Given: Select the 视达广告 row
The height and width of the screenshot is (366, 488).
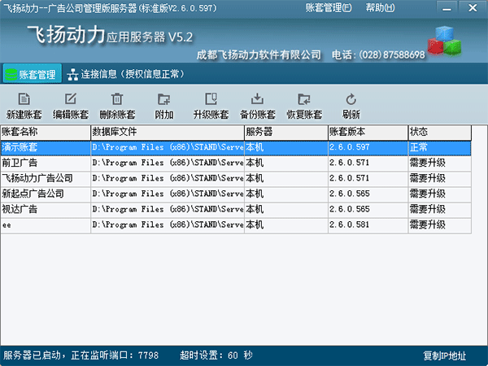Looking at the screenshot, I should click(45, 209).
